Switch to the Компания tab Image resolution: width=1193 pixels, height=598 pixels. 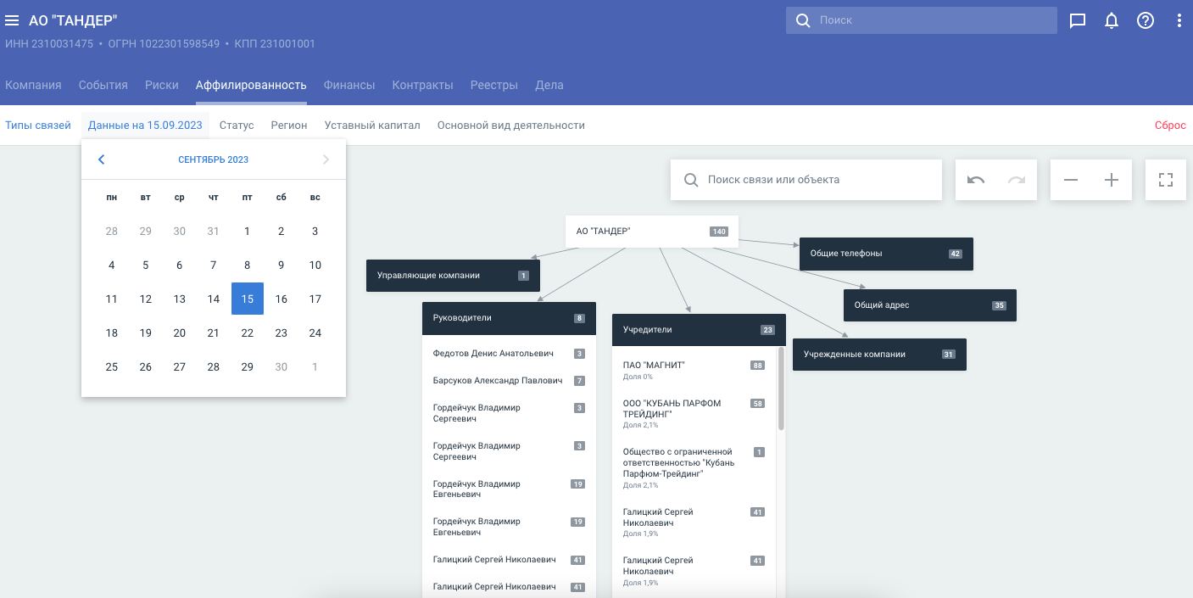click(33, 85)
